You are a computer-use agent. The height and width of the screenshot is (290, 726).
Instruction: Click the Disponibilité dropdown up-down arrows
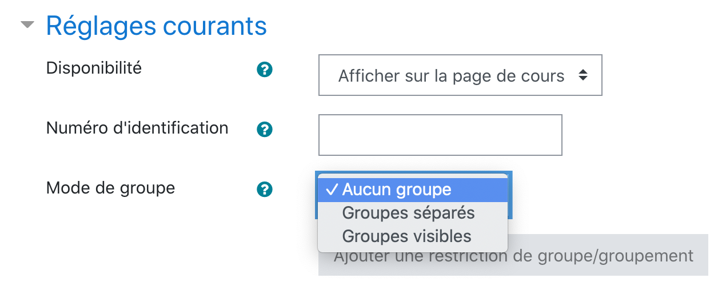click(583, 75)
